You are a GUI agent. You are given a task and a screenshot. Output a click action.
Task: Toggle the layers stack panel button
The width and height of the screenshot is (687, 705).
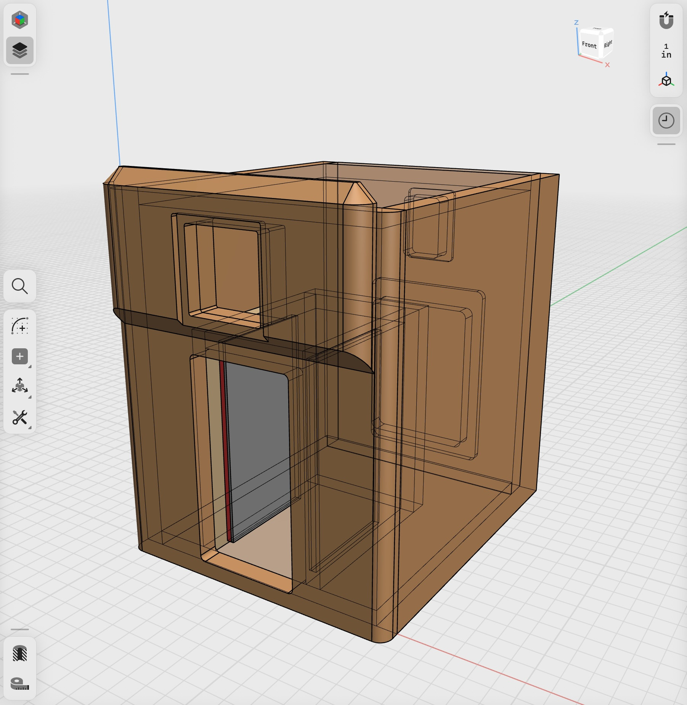click(20, 50)
